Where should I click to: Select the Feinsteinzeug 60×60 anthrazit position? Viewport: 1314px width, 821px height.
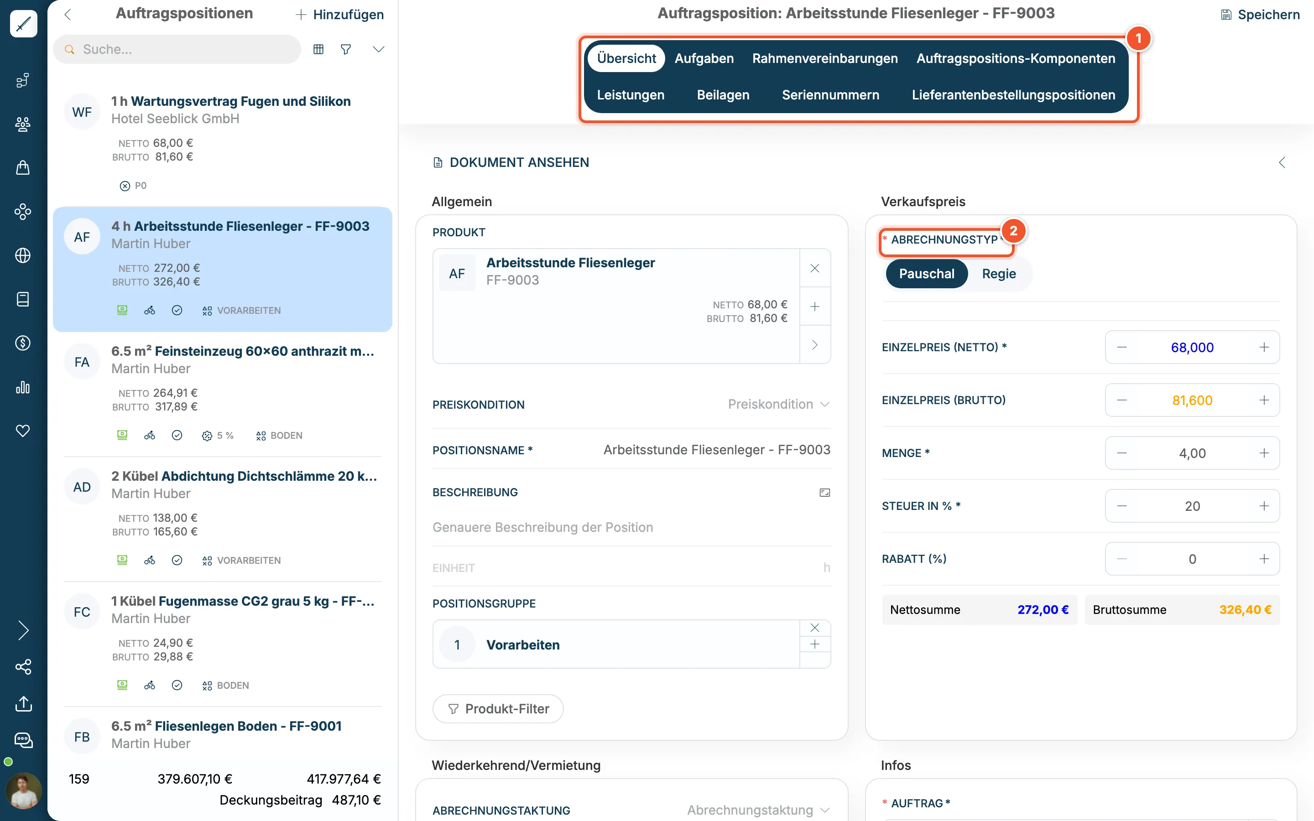click(x=223, y=394)
